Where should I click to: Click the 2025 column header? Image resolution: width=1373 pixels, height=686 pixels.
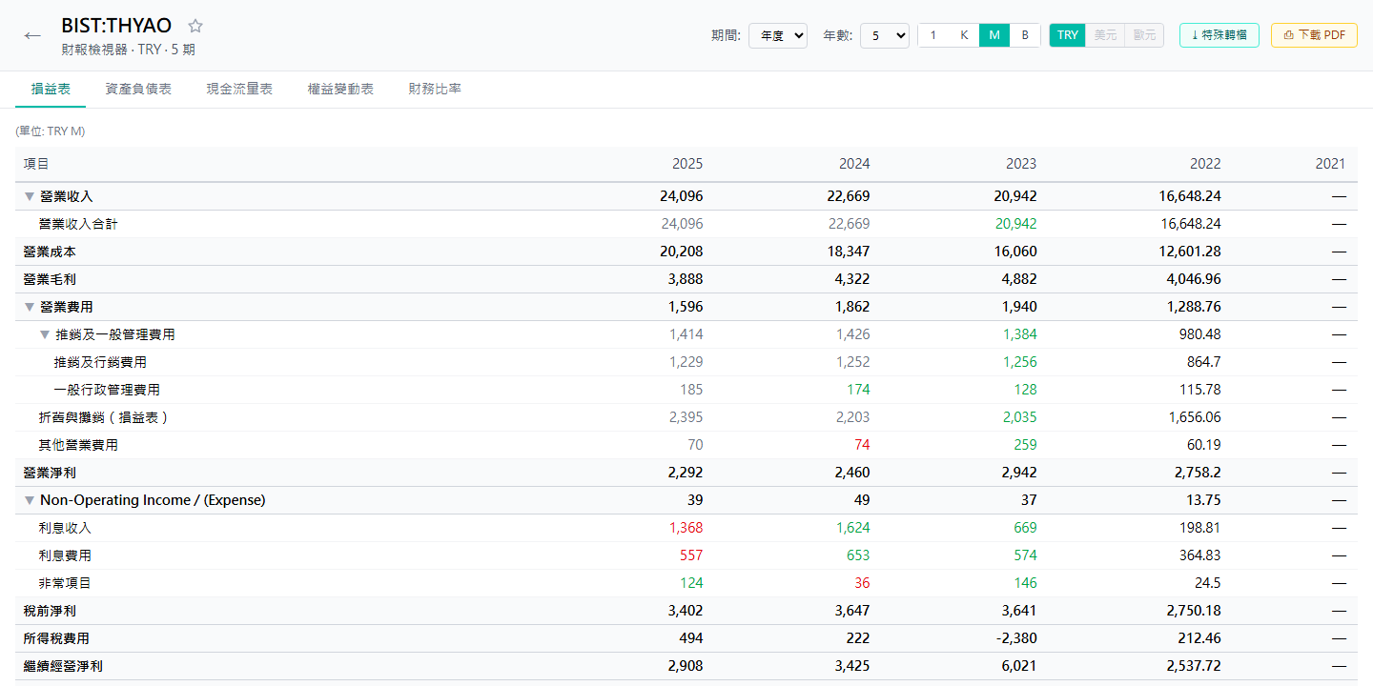coord(687,164)
